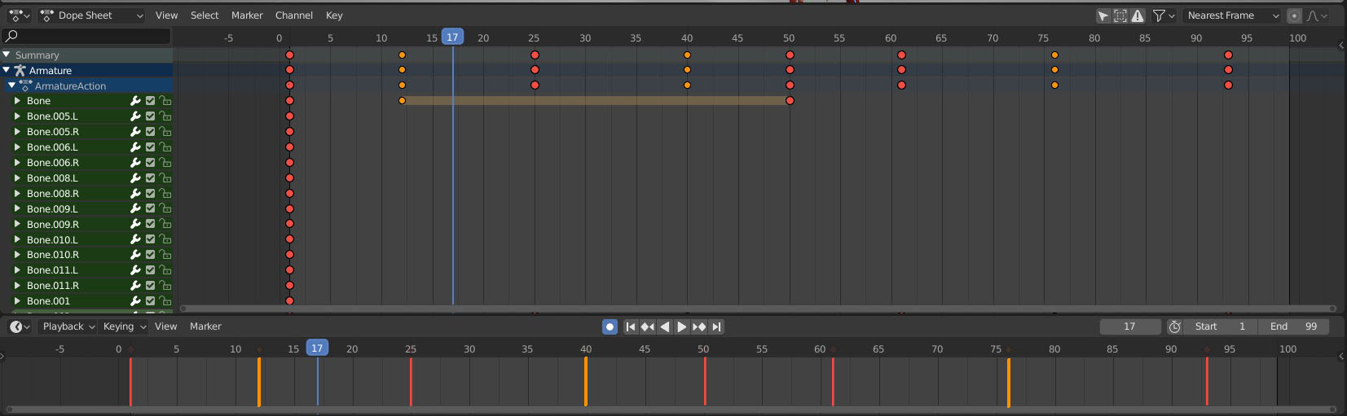
Task: Play the animation forward
Action: 682,326
